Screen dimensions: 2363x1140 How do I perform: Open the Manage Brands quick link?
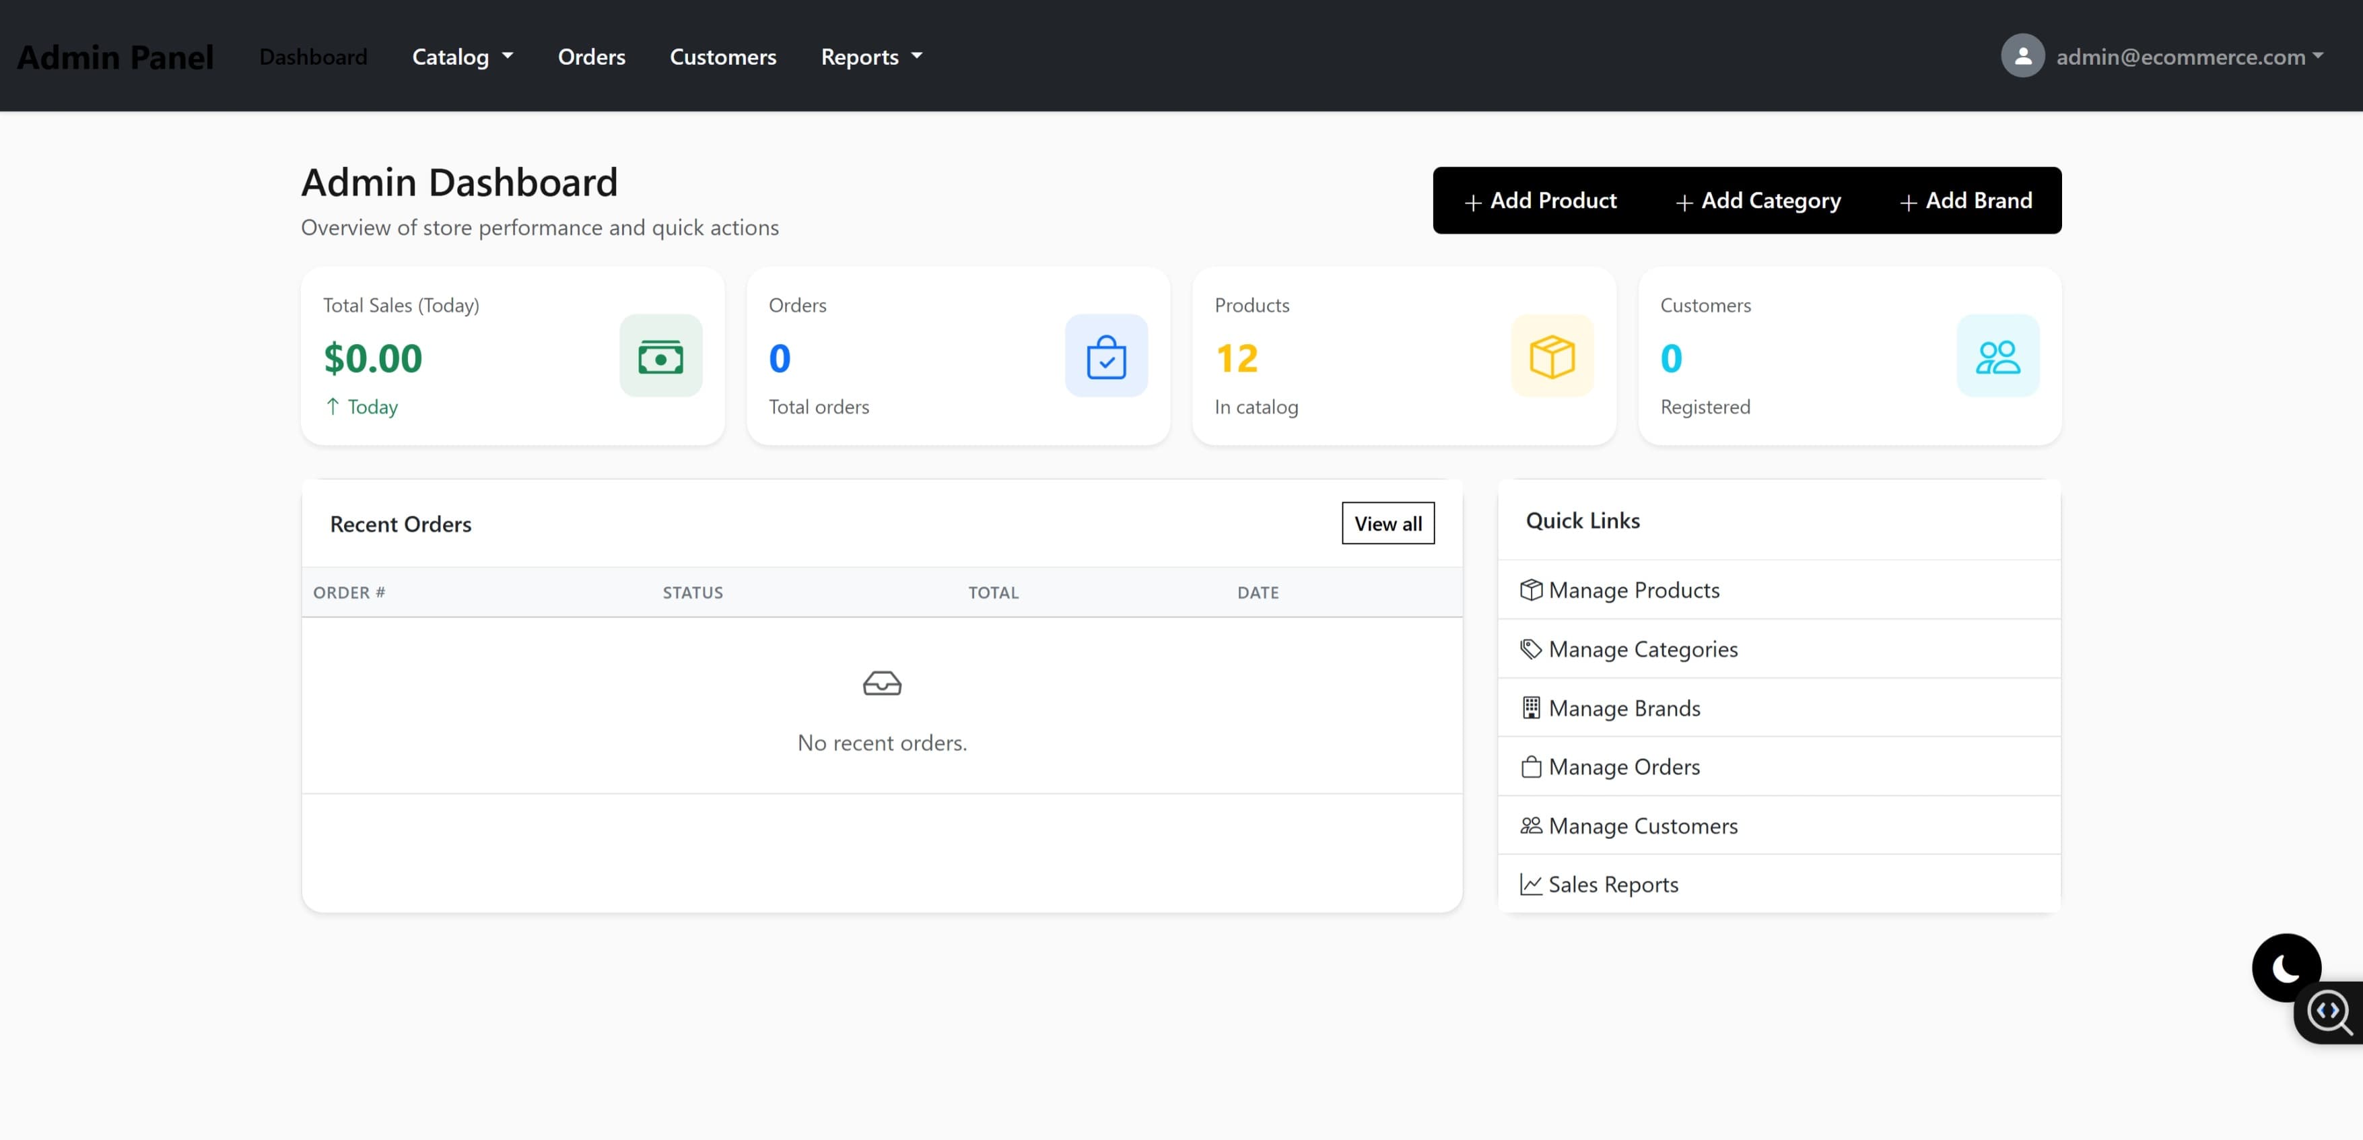click(x=1779, y=708)
